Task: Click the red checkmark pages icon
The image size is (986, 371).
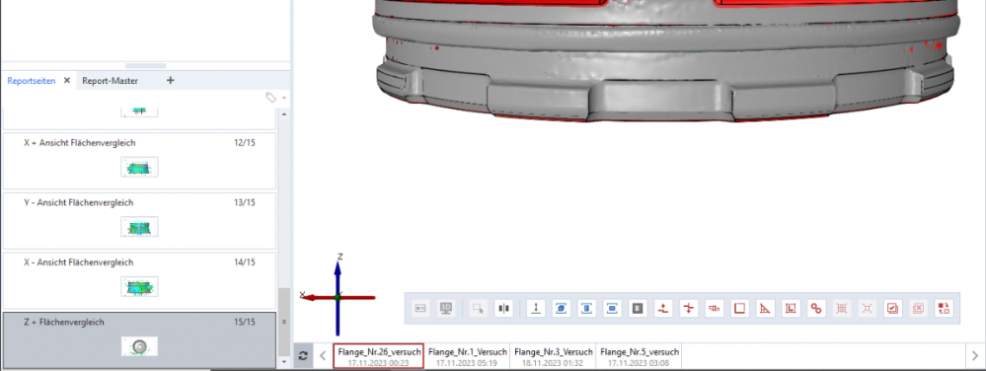Action: (x=892, y=308)
